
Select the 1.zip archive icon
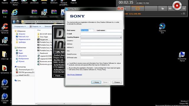click(5, 13)
